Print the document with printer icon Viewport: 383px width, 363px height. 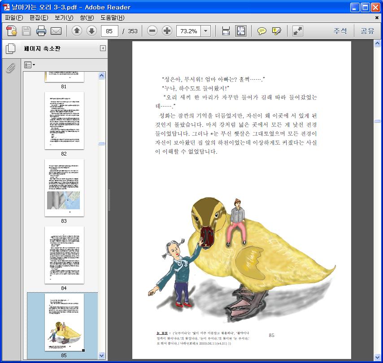pyautogui.click(x=41, y=31)
